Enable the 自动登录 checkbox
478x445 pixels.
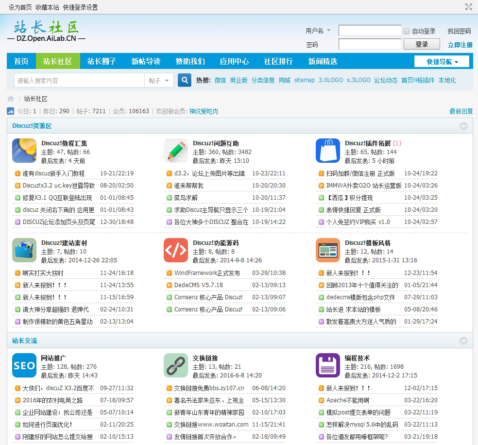pos(407,31)
